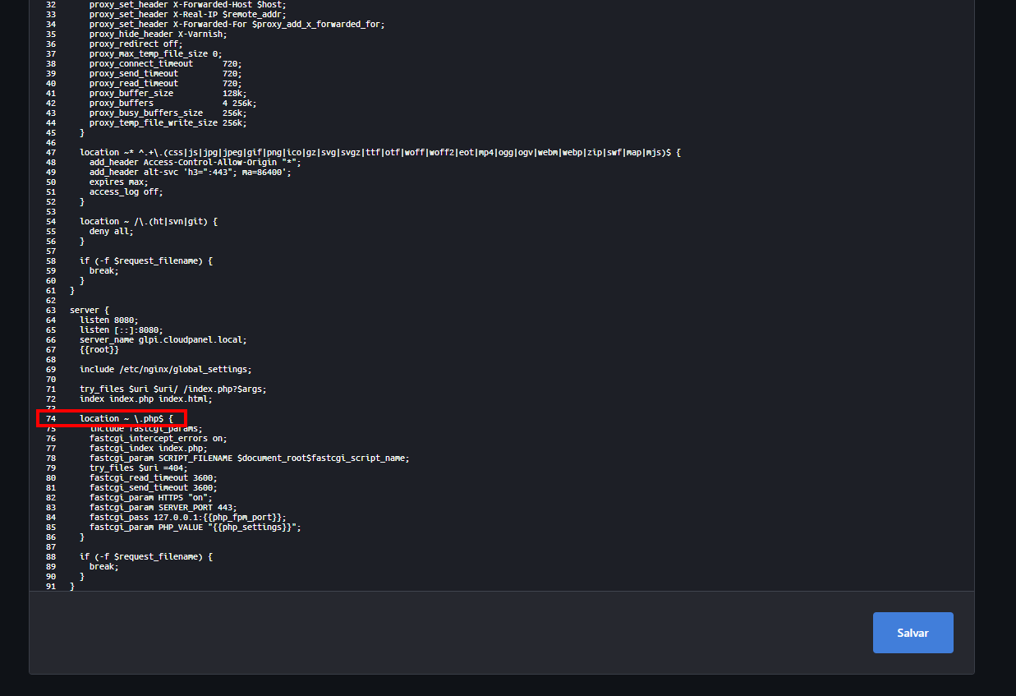Click the 'expires max;' directive
The image size is (1016, 696).
pyautogui.click(x=118, y=182)
